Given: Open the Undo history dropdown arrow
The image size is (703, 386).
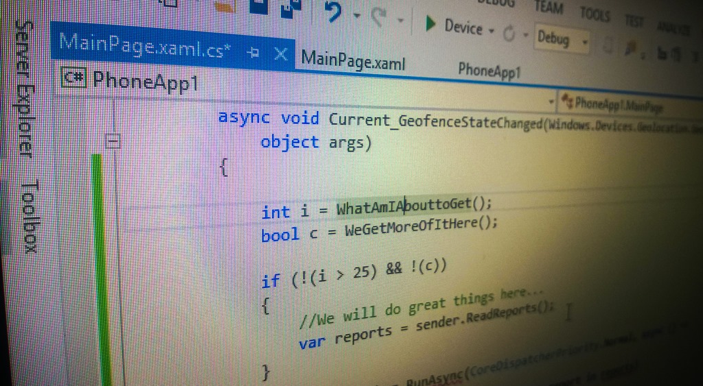Looking at the screenshot, I should (357, 15).
